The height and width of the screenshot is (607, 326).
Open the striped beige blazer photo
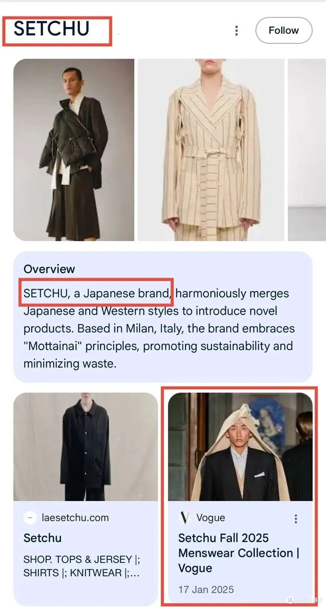(211, 150)
